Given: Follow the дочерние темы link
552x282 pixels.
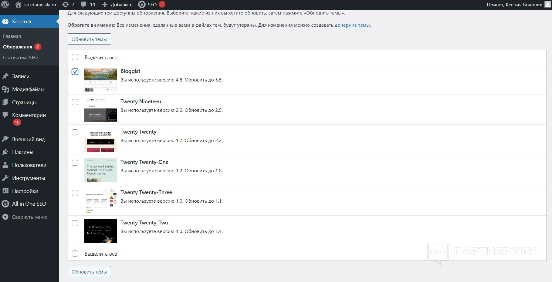Looking at the screenshot, I should pos(352,25).
